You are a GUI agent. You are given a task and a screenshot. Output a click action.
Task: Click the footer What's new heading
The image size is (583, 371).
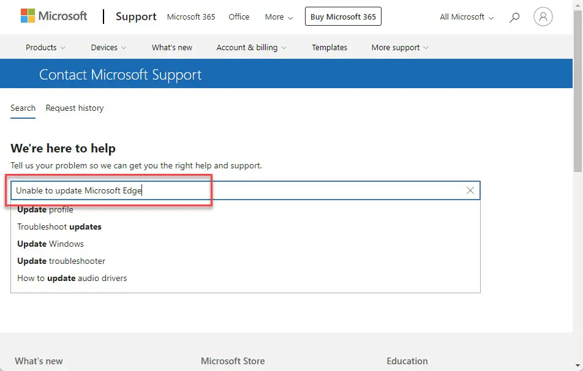(x=39, y=361)
